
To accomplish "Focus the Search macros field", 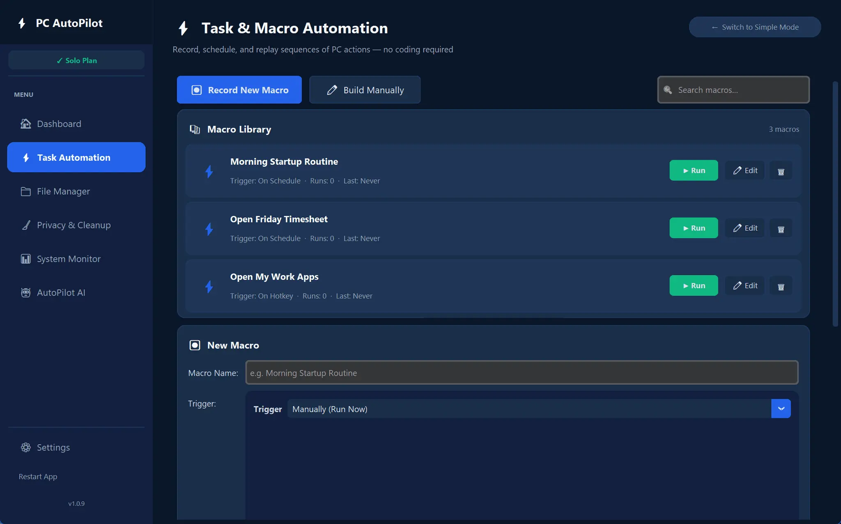I will tap(733, 90).
